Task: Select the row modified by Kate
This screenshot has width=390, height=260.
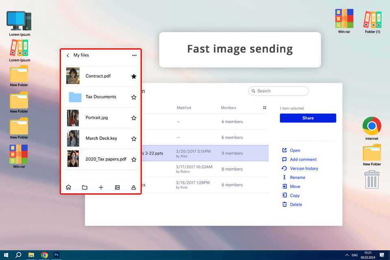Action: click(205, 185)
